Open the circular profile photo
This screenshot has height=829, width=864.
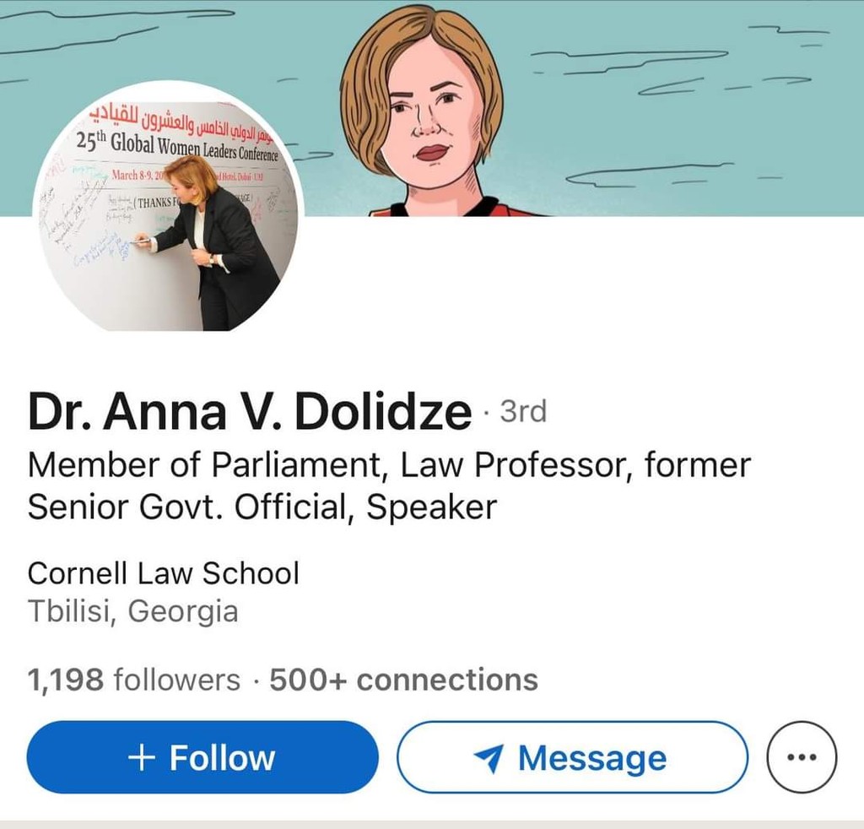(x=169, y=211)
